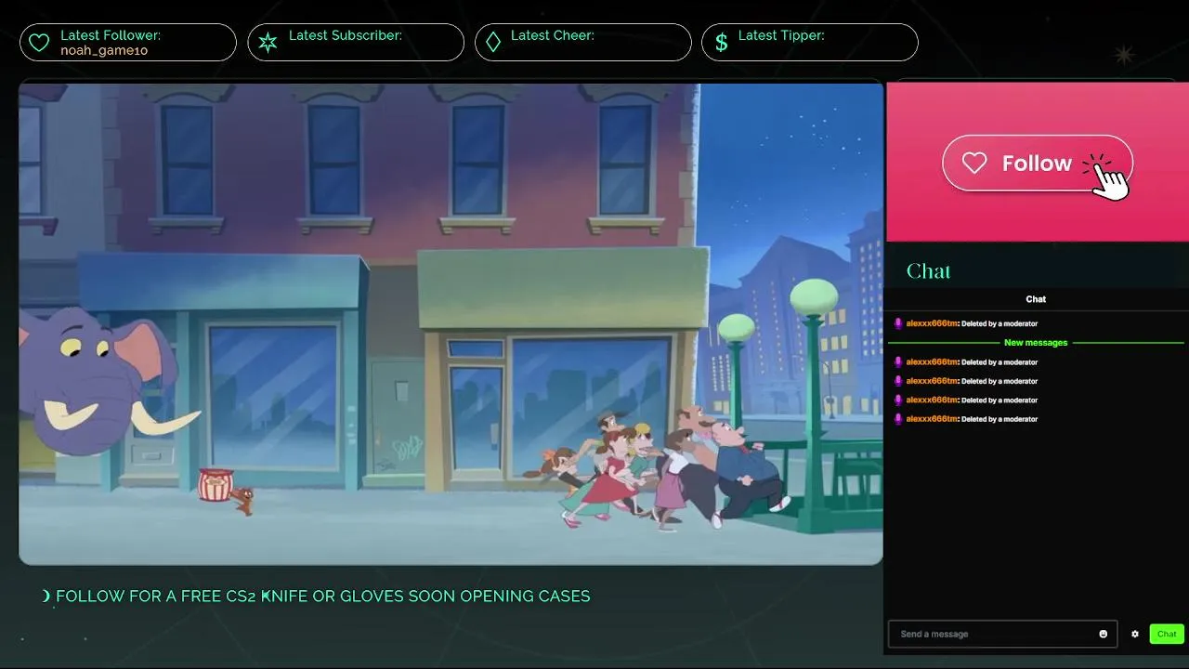
Task: Click the dollar icon beside Latest Tipper
Action: [721, 43]
